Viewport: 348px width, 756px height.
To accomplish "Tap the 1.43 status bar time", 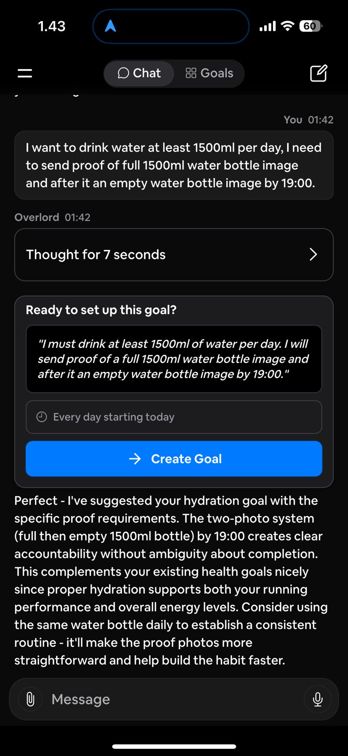I will point(52,26).
